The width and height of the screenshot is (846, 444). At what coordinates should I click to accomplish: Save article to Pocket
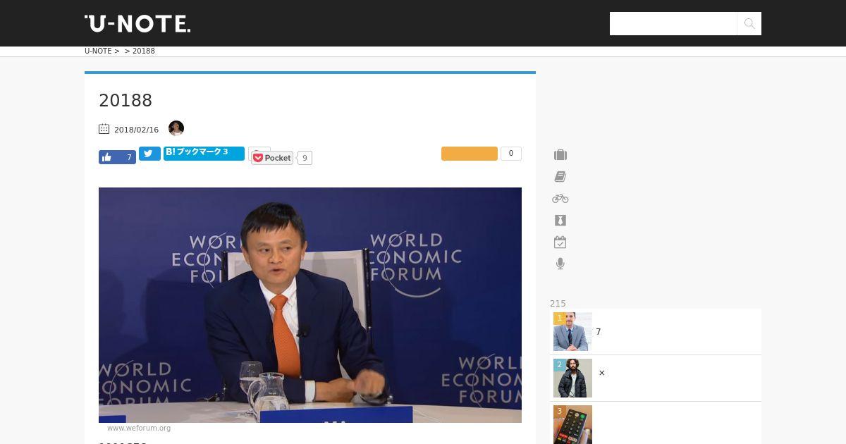click(272, 158)
